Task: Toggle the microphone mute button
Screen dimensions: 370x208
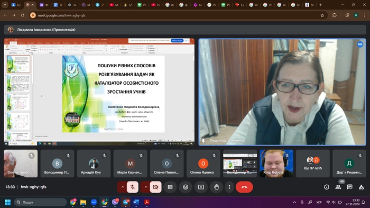Action: pyautogui.click(x=133, y=187)
